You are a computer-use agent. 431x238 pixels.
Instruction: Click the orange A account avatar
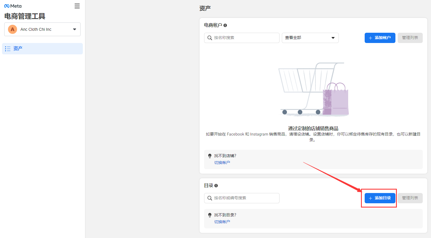click(x=13, y=29)
